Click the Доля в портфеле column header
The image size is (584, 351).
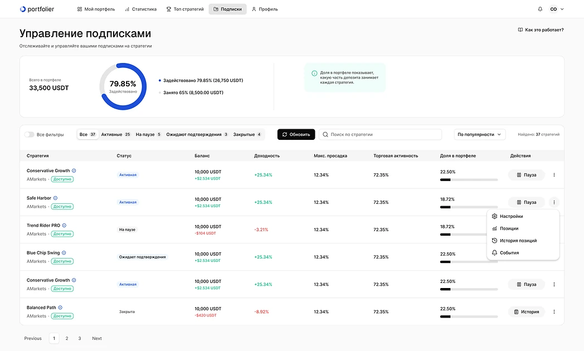click(458, 155)
